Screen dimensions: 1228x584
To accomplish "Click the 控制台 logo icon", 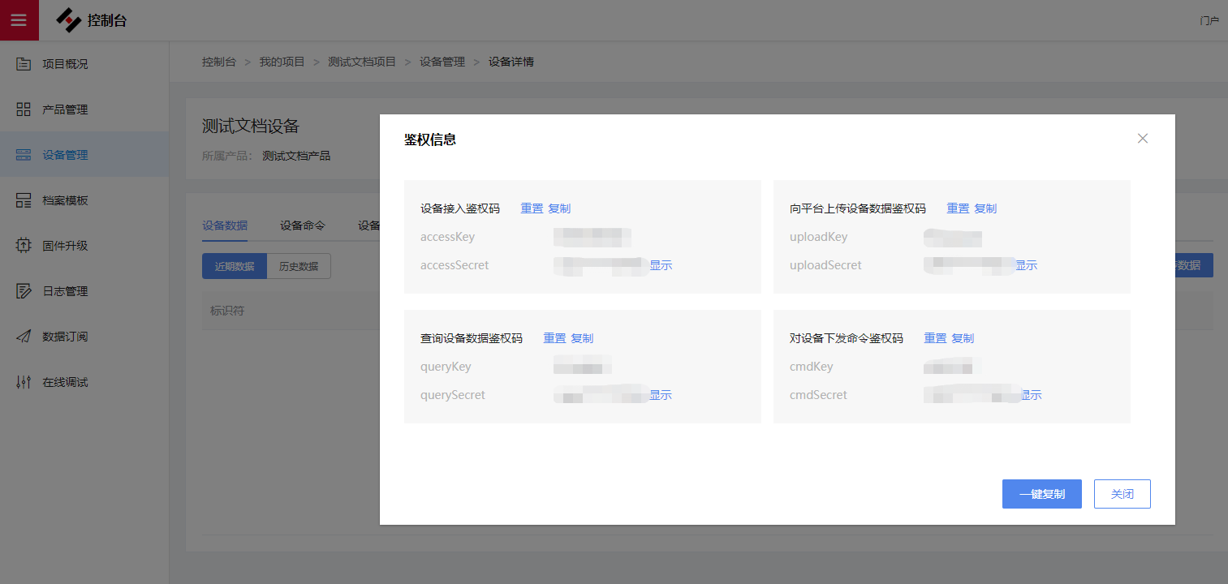I will tap(69, 20).
